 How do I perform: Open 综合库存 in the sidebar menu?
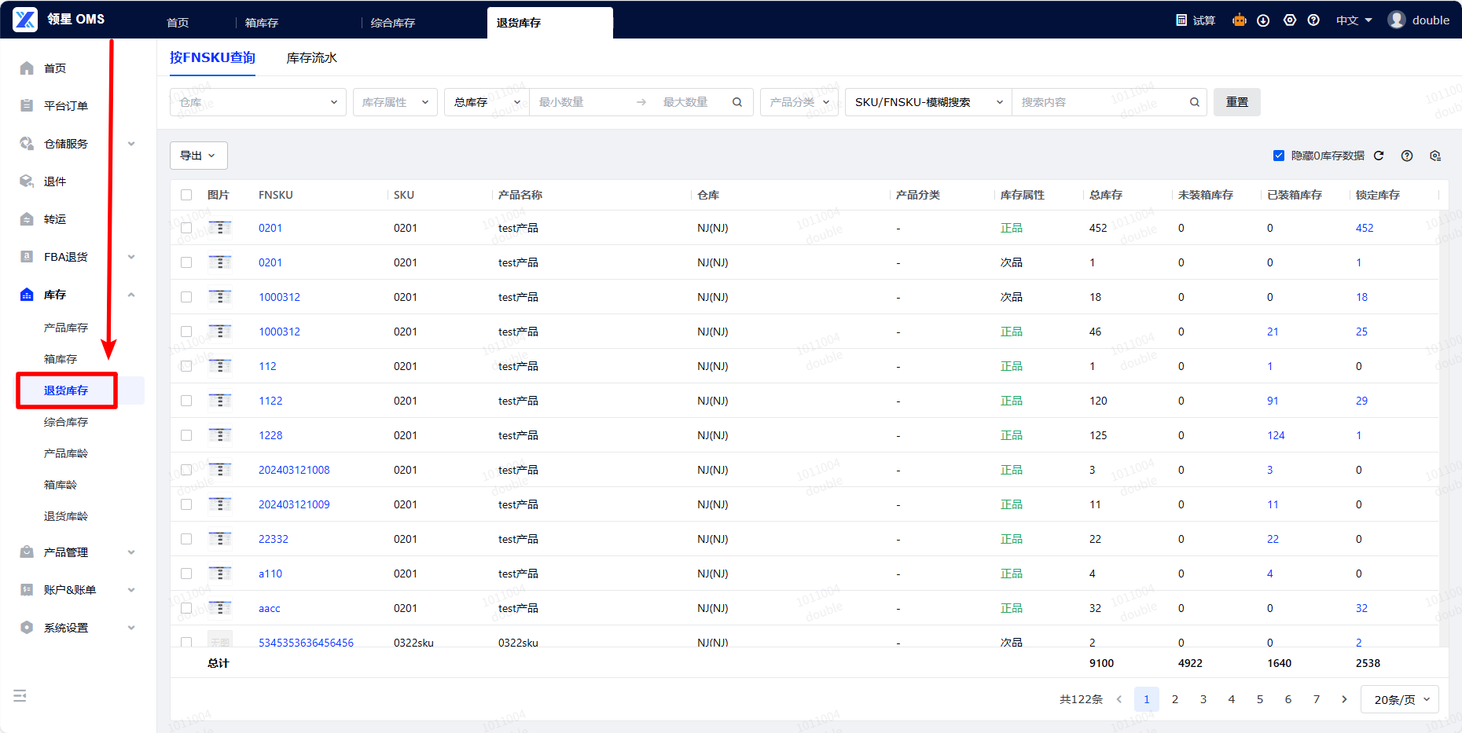[x=66, y=422]
